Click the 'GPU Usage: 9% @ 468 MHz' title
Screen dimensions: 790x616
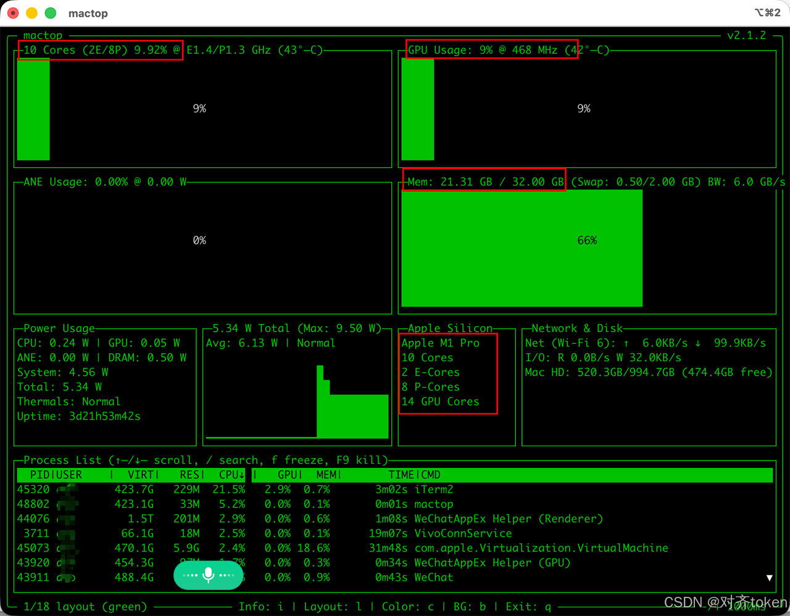(483, 50)
